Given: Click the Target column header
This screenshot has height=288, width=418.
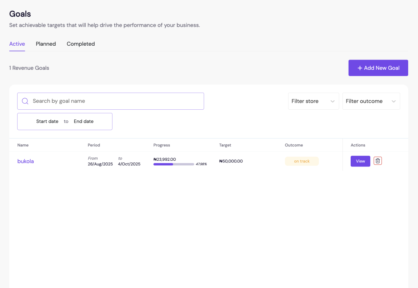Looking at the screenshot, I should 225,145.
